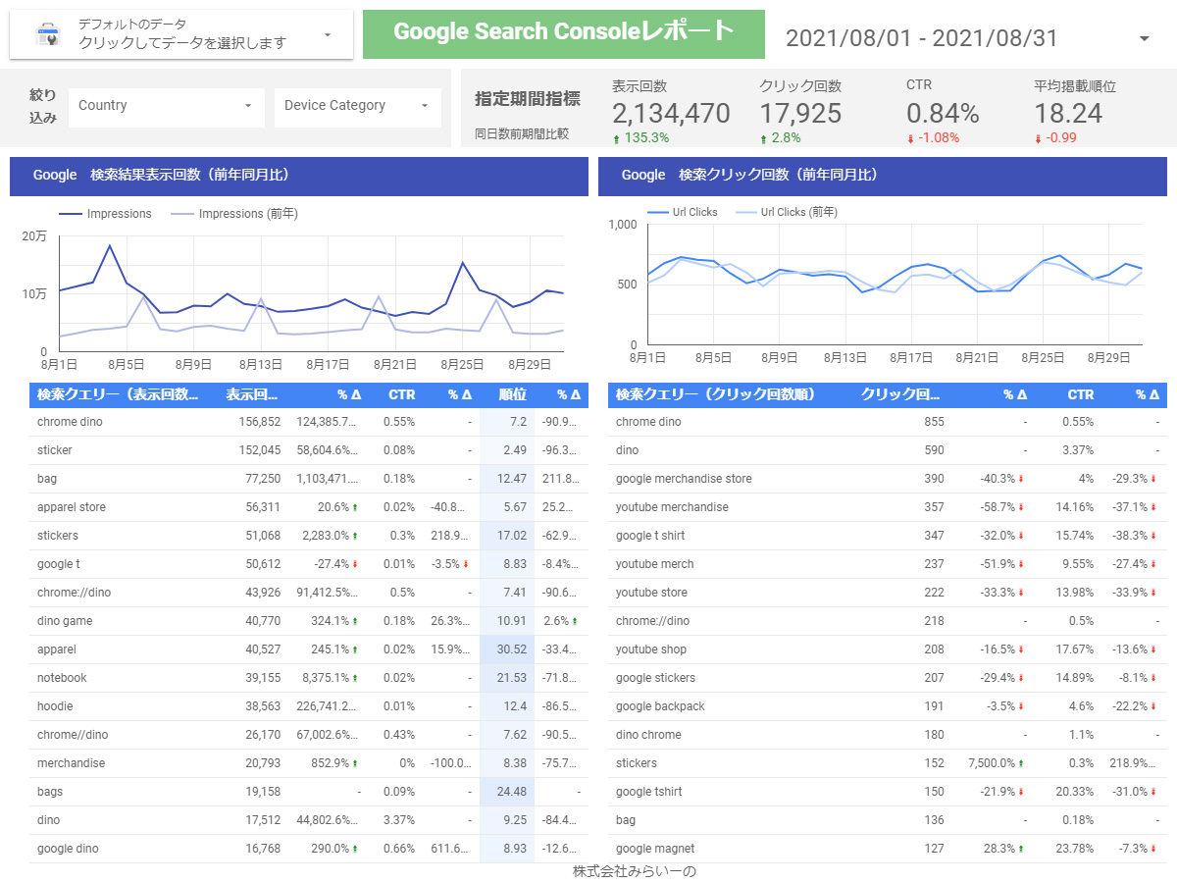Click the apparel store query row
Image resolution: width=1177 pixels, height=883 pixels.
[x=309, y=507]
